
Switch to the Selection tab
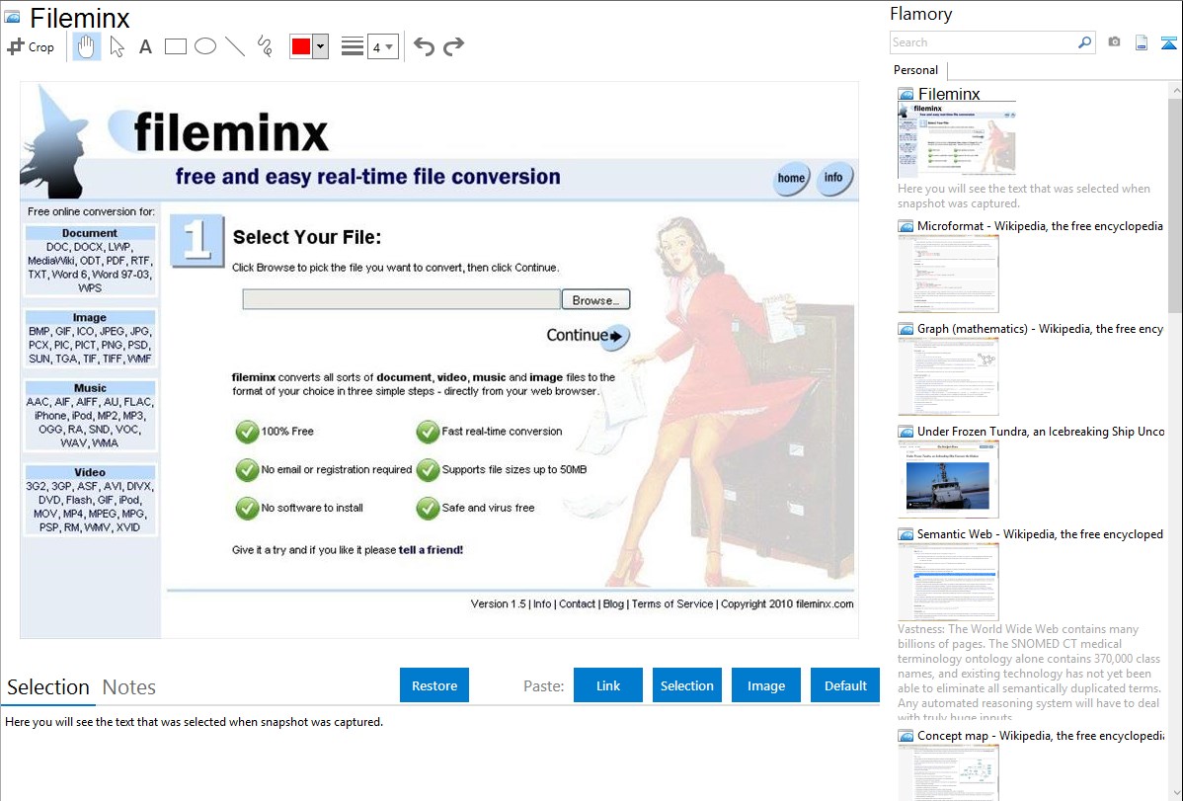[x=48, y=687]
